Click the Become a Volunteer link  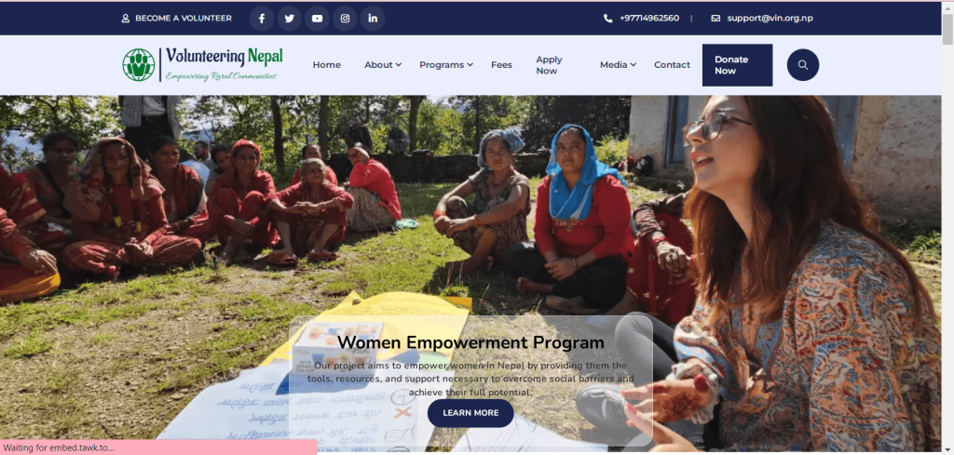pos(176,19)
